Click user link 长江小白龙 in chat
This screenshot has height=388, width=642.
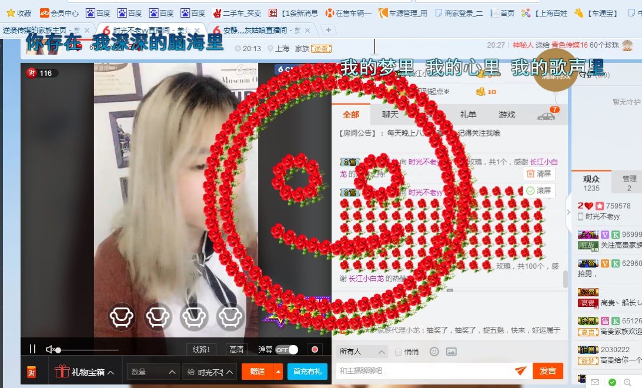pyautogui.click(x=366, y=278)
